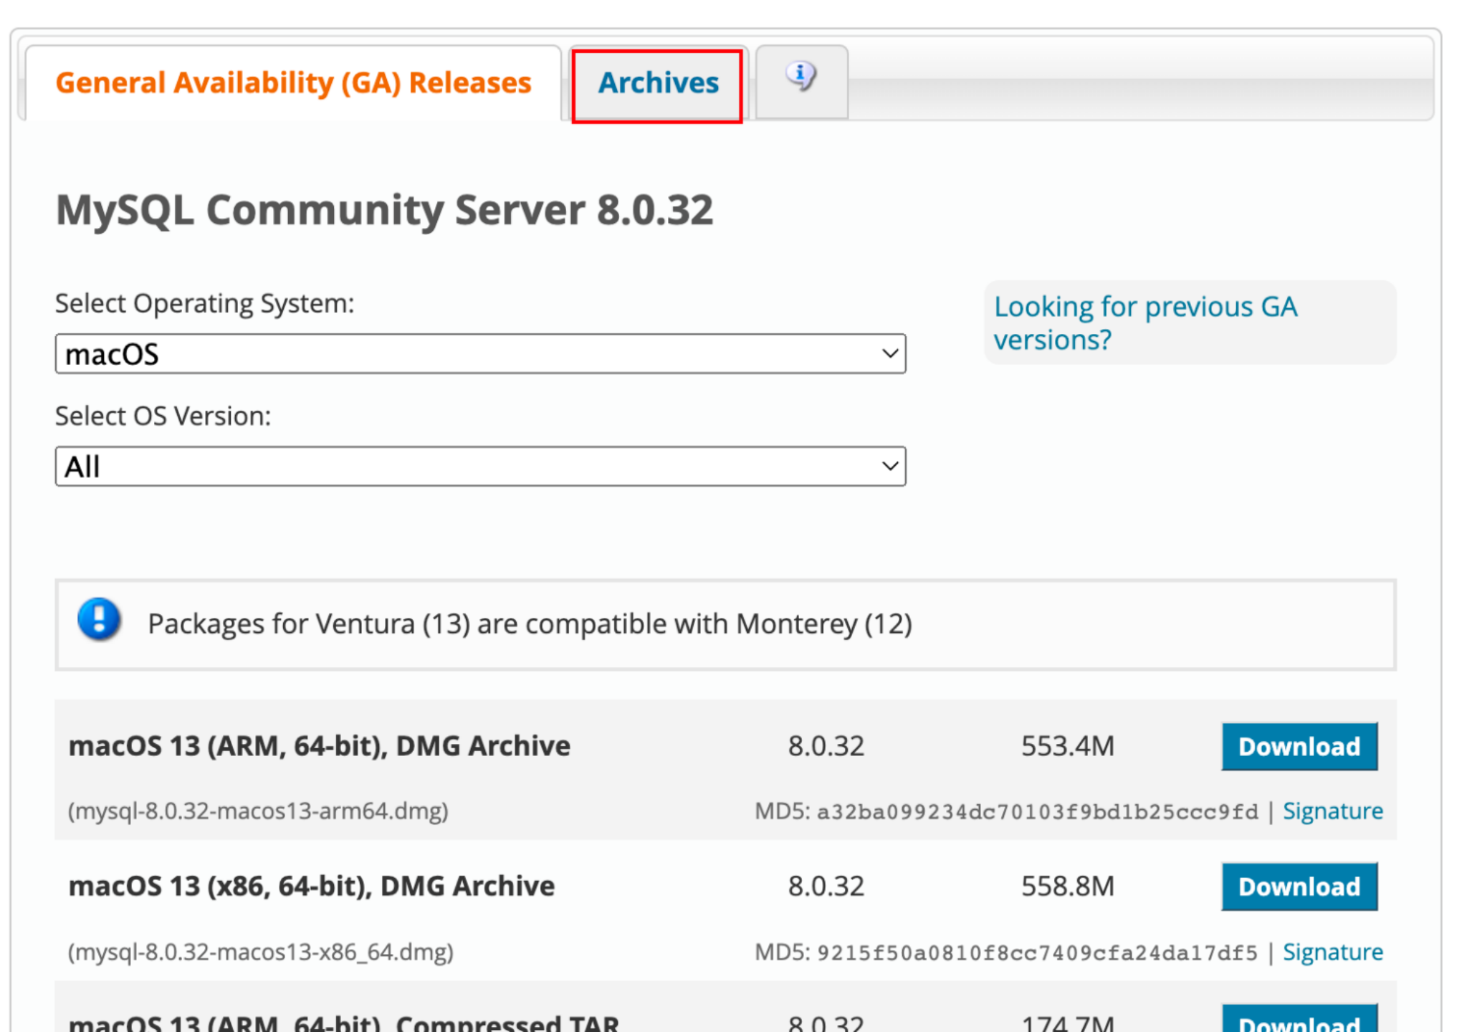Image resolution: width=1467 pixels, height=1032 pixels.
Task: Open the Archives tab
Action: click(x=658, y=84)
